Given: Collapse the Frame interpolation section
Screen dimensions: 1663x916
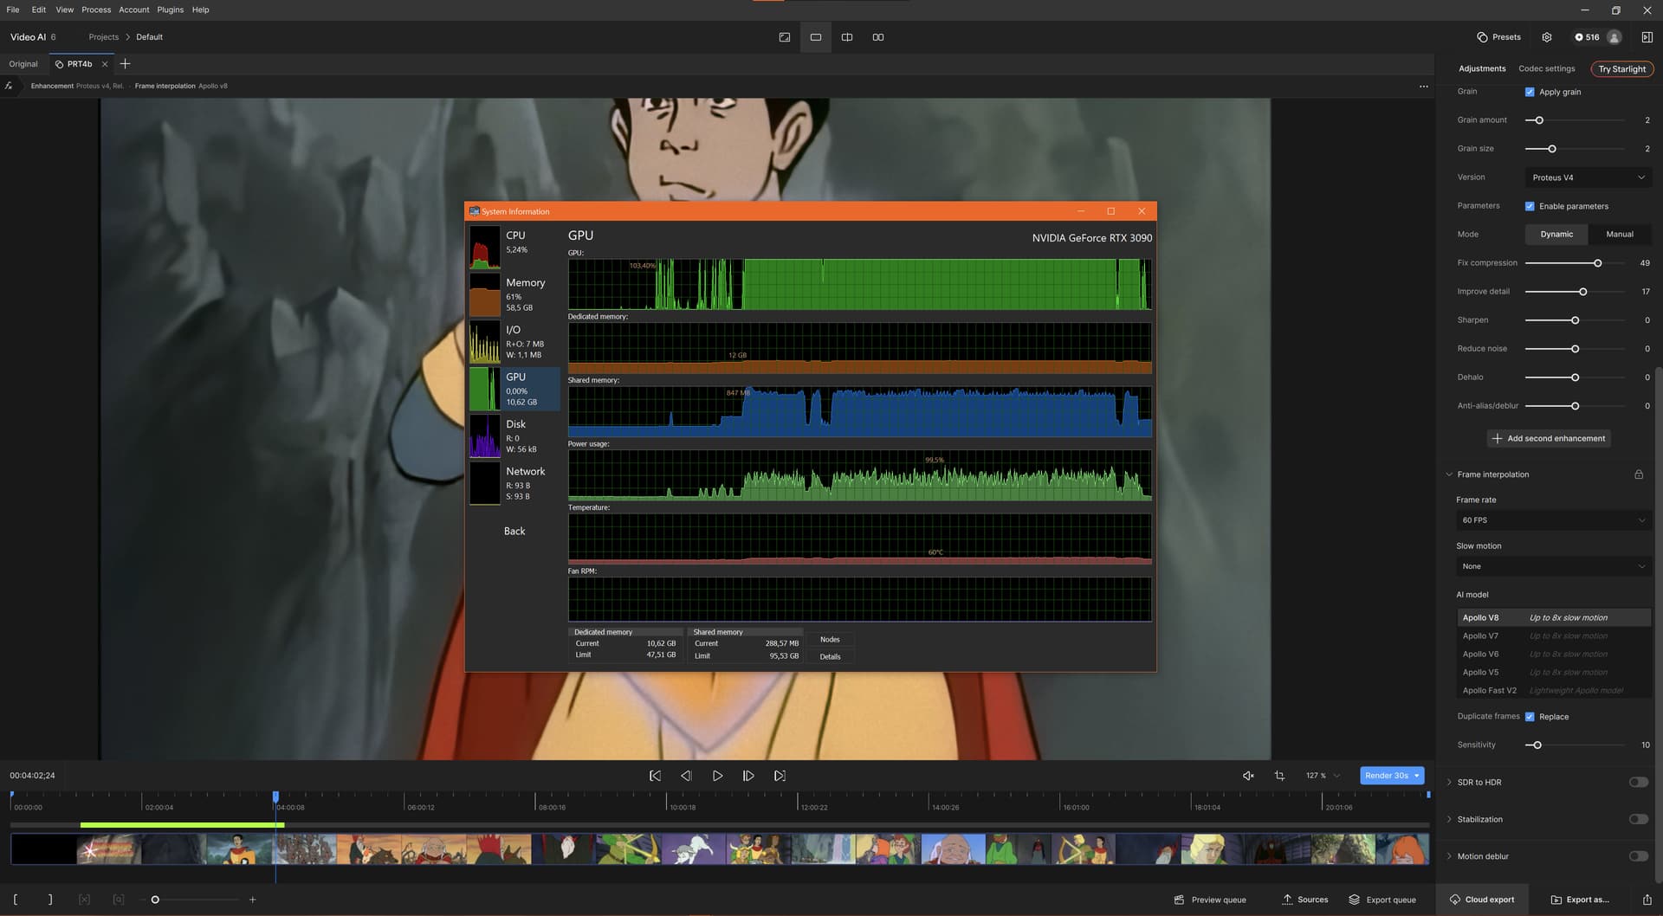Looking at the screenshot, I should 1449,474.
